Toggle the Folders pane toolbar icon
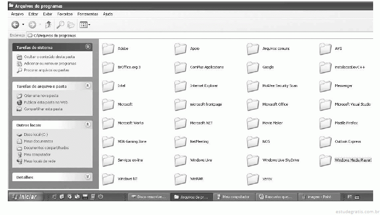 pyautogui.click(x=71, y=25)
